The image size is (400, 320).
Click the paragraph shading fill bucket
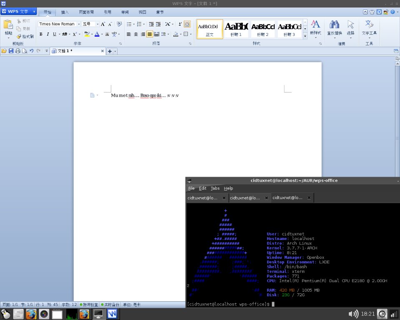175,34
